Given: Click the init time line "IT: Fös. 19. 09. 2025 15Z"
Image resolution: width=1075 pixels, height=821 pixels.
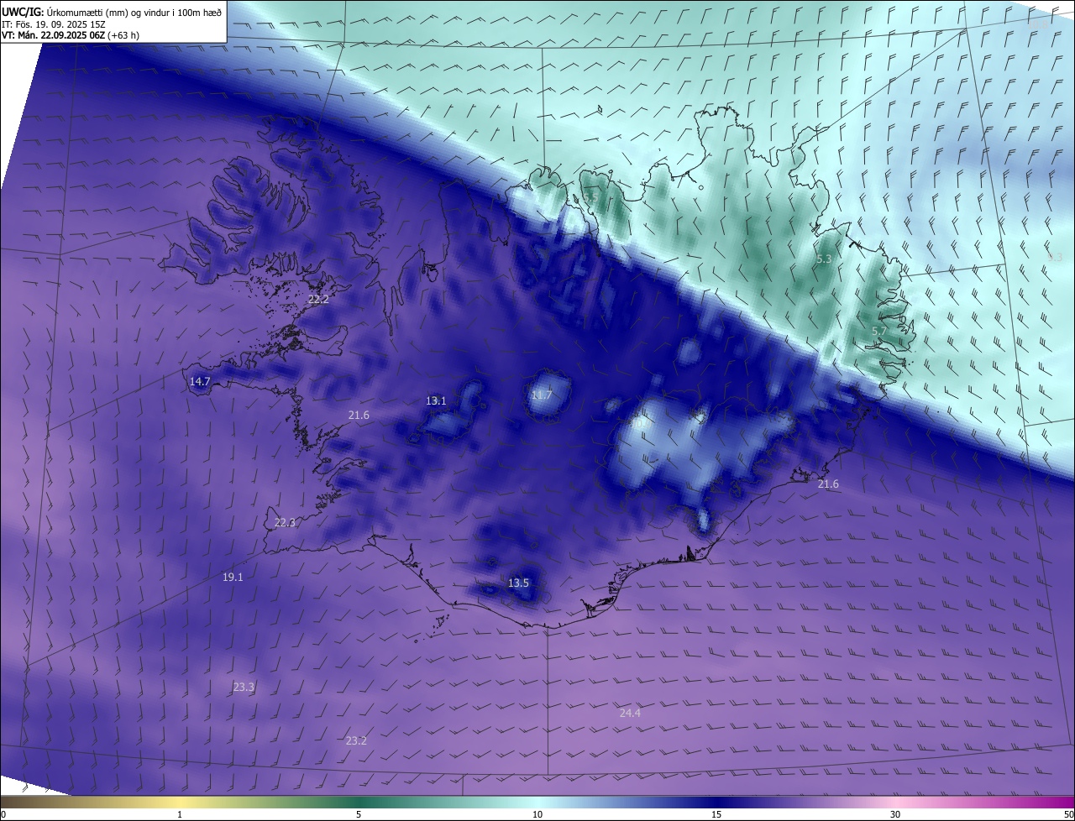Looking at the screenshot, I should click(53, 24).
